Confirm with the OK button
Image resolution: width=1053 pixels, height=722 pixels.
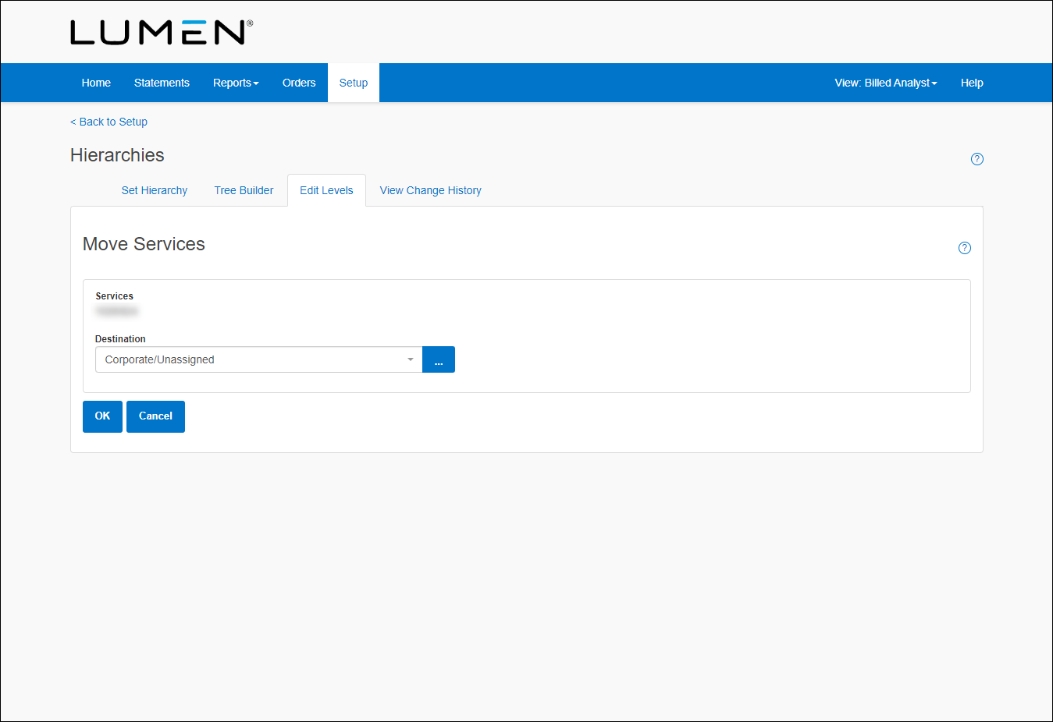tap(102, 416)
